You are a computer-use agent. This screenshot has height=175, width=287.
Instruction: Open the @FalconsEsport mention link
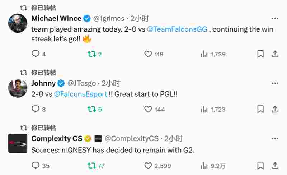[x=80, y=94]
